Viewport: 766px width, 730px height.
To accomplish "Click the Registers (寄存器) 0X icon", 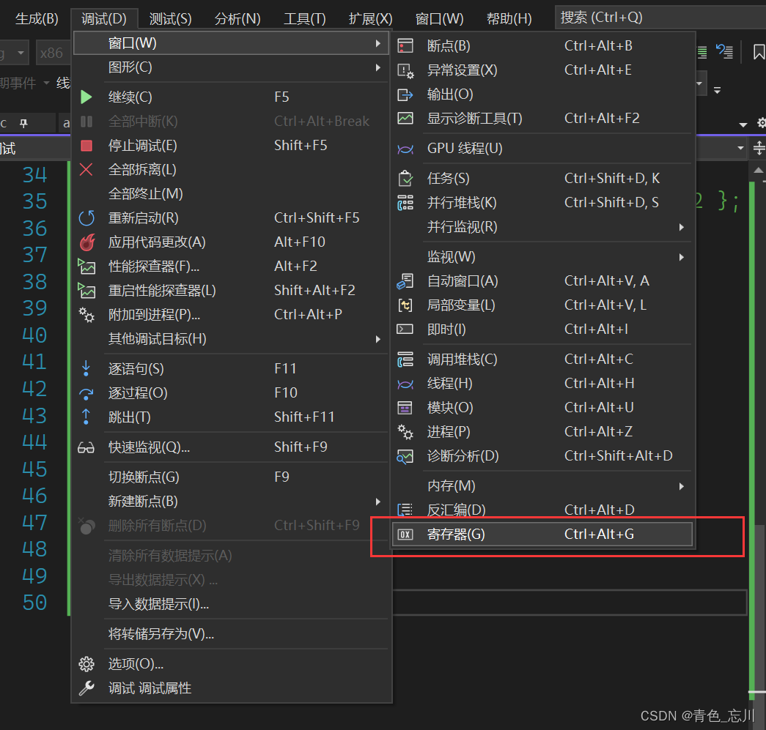I will [405, 535].
